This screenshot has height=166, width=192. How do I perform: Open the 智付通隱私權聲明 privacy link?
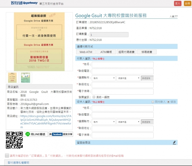coord(18,163)
